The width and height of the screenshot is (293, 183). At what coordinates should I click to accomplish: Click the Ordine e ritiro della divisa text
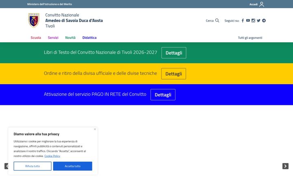coord(101,73)
